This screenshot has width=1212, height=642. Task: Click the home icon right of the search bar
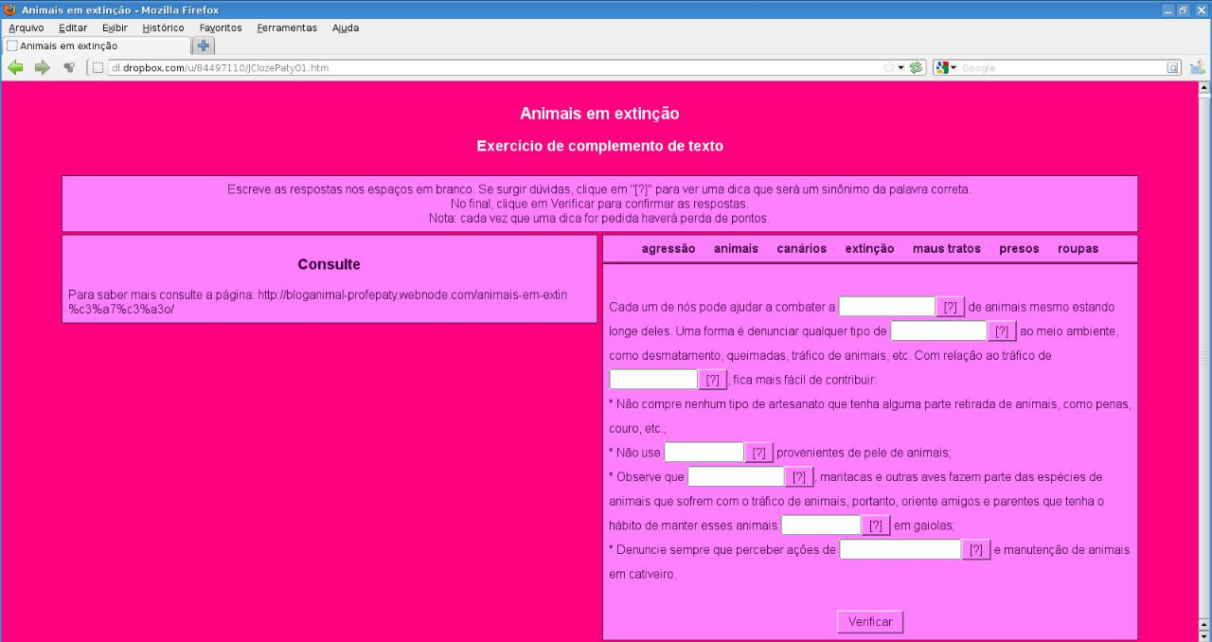coord(1198,67)
